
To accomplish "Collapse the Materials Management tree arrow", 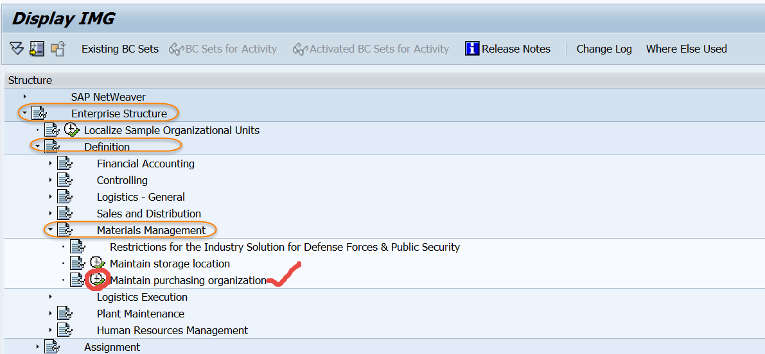I will pyautogui.click(x=50, y=230).
